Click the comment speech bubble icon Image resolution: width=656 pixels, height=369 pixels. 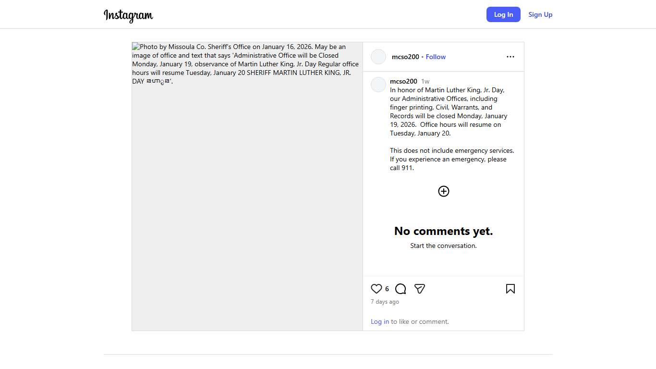click(401, 289)
